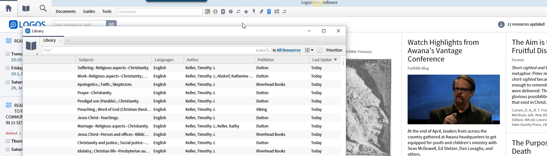Click the Library window title icon
Viewport: 547px width, 156px height.
[x=28, y=31]
